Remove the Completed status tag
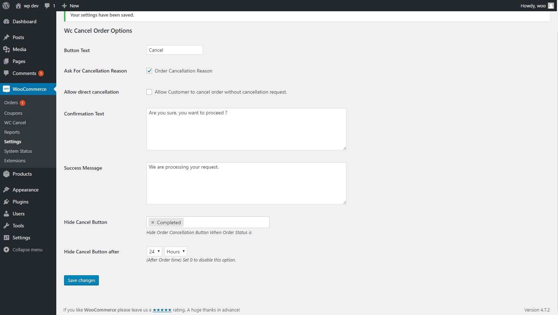Viewport: 558px width, 315px height. pyautogui.click(x=153, y=222)
